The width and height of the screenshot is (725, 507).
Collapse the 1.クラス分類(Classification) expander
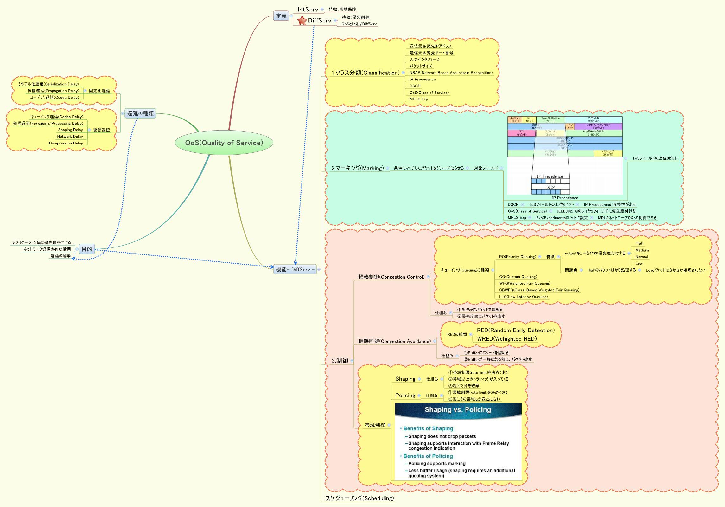[403, 73]
